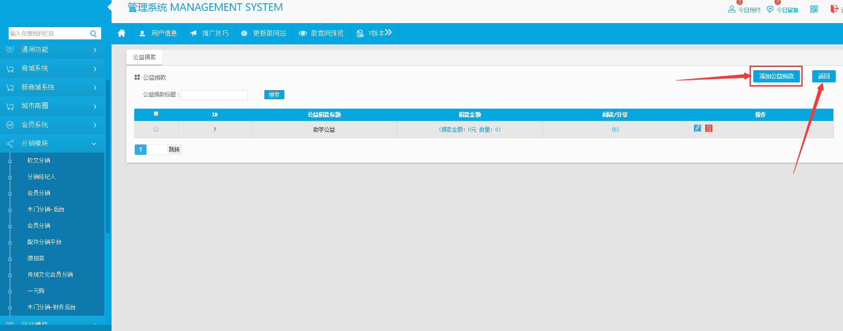
Task: Open the 今日预约 link
Action: (x=749, y=10)
